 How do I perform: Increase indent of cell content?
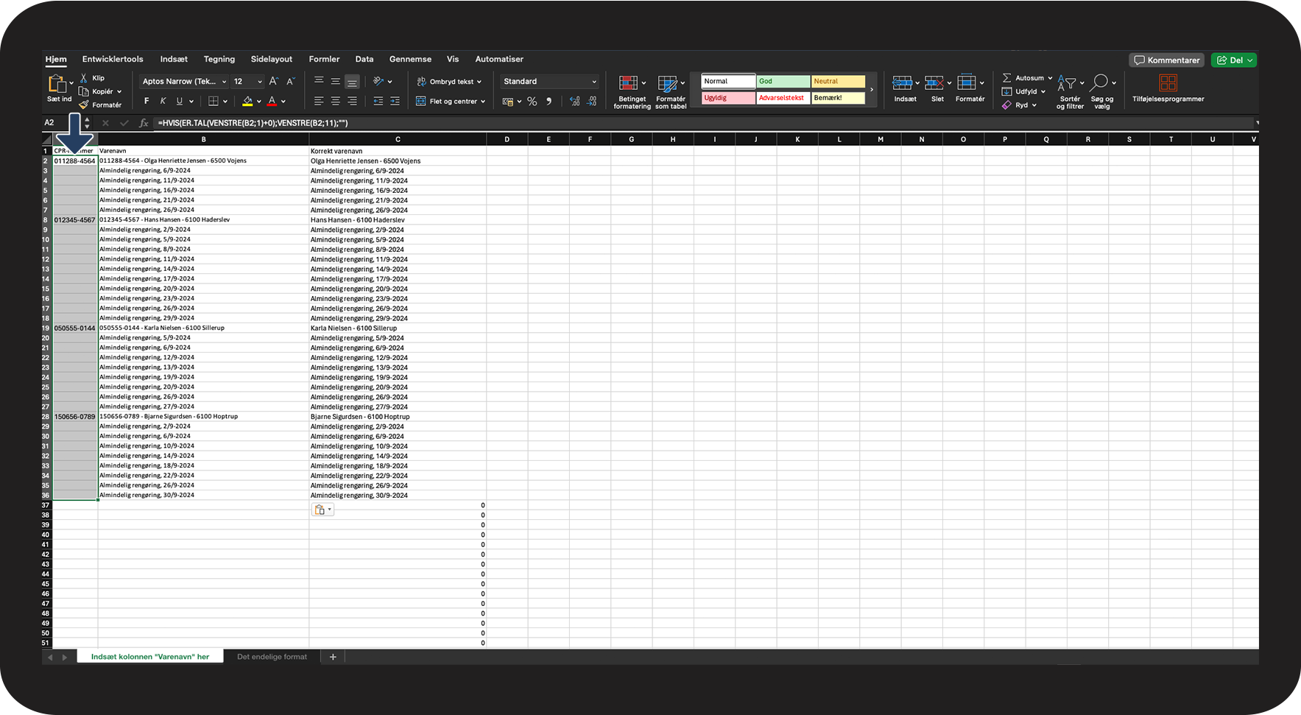[395, 102]
